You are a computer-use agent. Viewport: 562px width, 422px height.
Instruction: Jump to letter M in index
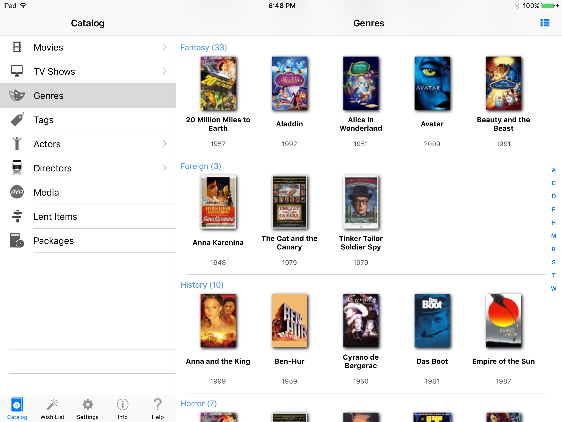click(x=554, y=236)
